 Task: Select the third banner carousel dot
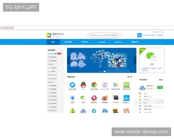[103, 72]
